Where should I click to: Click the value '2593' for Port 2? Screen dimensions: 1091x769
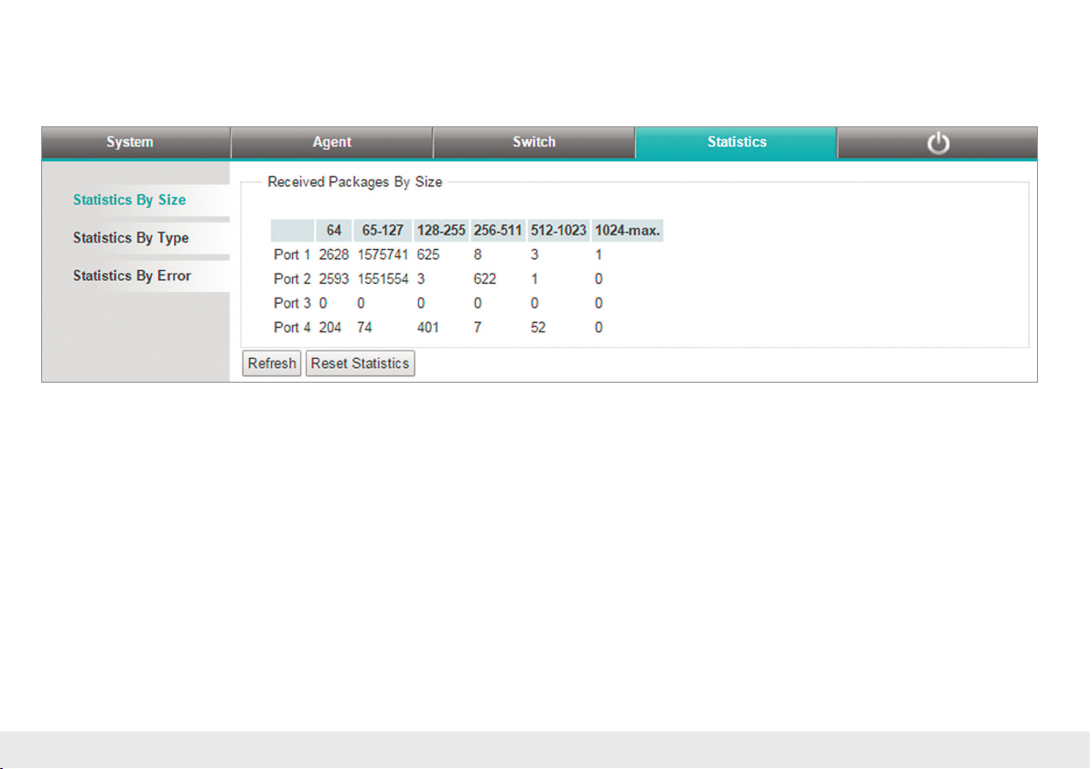pos(334,279)
